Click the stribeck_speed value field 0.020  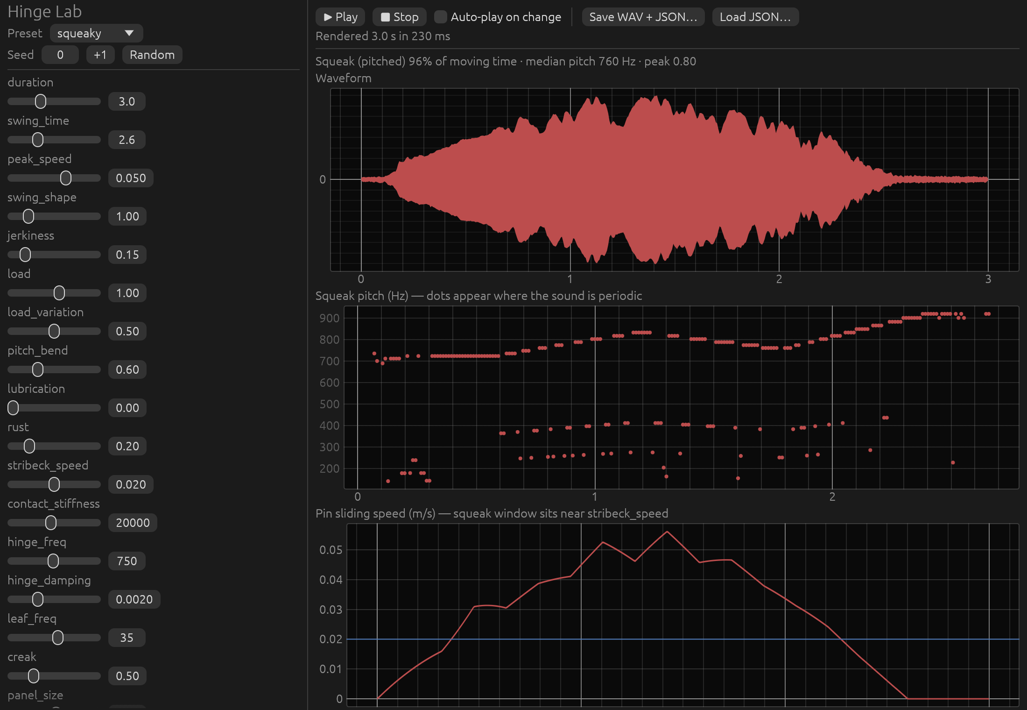pyautogui.click(x=131, y=484)
